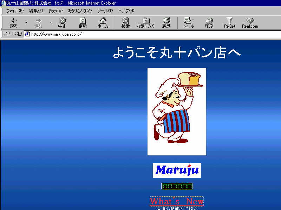Viewport: 281px width, 210px height.
Task: Open the ヘルプ(H) menu
Action: (x=126, y=11)
